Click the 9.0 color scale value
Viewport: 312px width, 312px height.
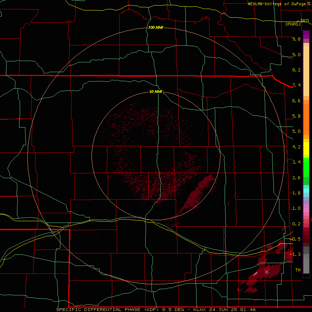[296, 54]
